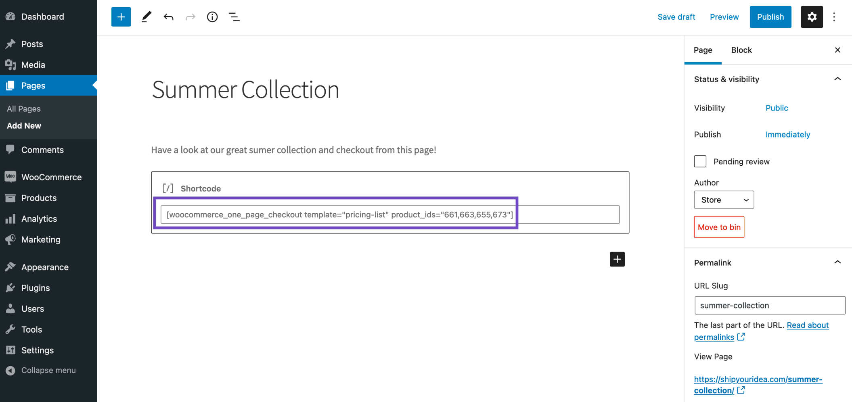Click the Immediately publish date link
The image size is (852, 402).
click(788, 135)
